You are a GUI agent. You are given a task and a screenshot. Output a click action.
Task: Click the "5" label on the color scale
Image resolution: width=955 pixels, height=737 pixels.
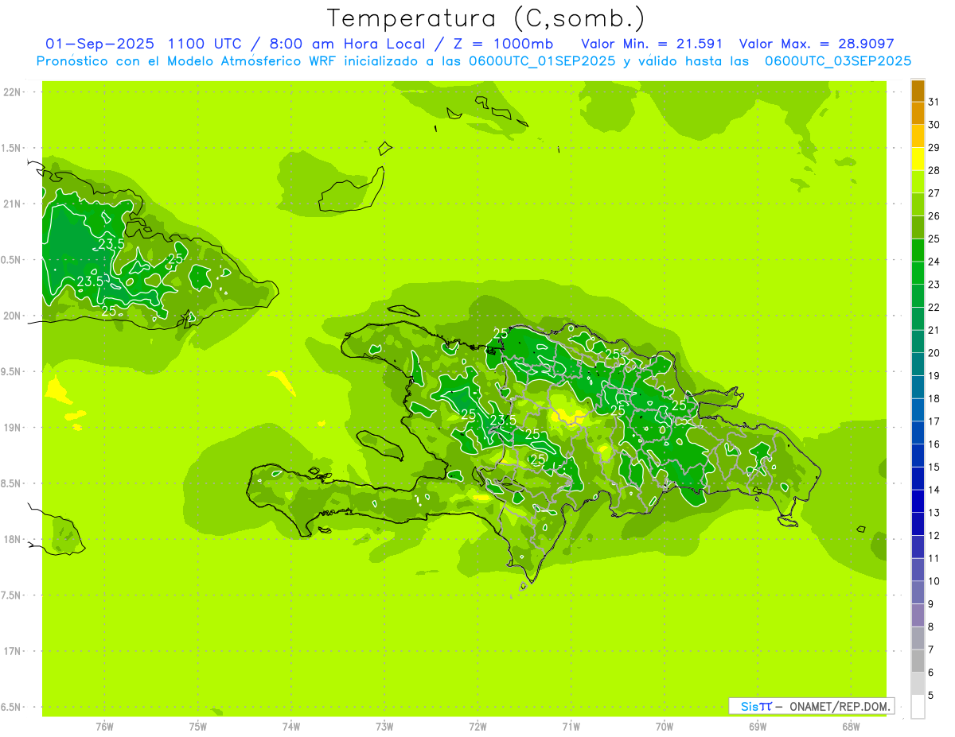click(x=931, y=695)
